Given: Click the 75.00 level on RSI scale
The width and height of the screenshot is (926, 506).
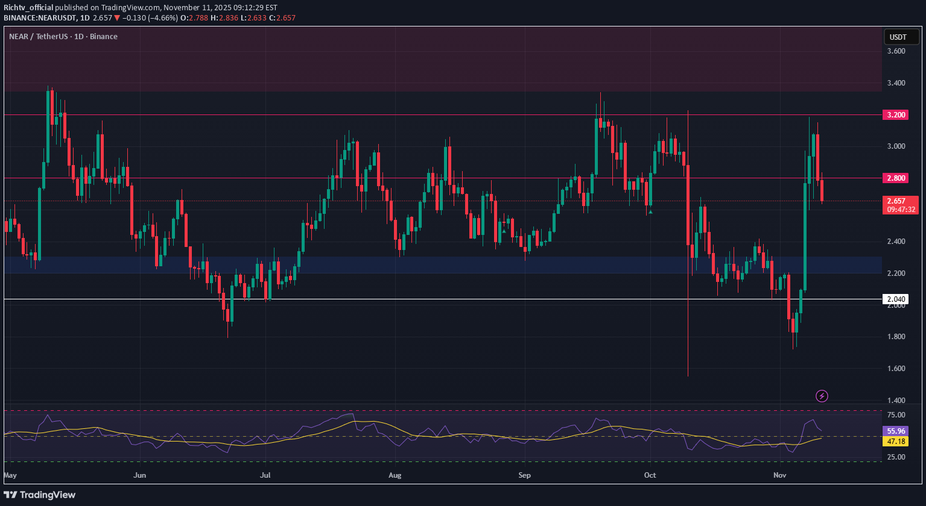Looking at the screenshot, I should (896, 415).
